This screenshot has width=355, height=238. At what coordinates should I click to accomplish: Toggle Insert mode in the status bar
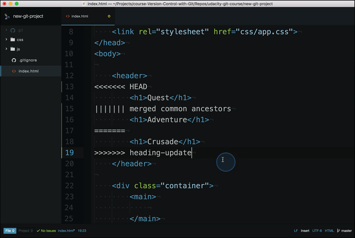point(305,231)
